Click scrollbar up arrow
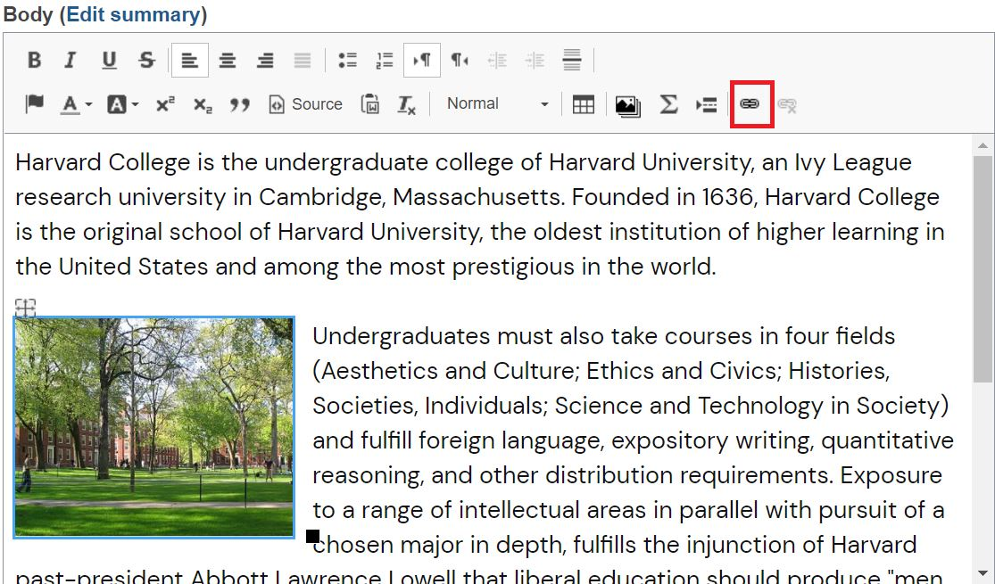 coord(983,146)
